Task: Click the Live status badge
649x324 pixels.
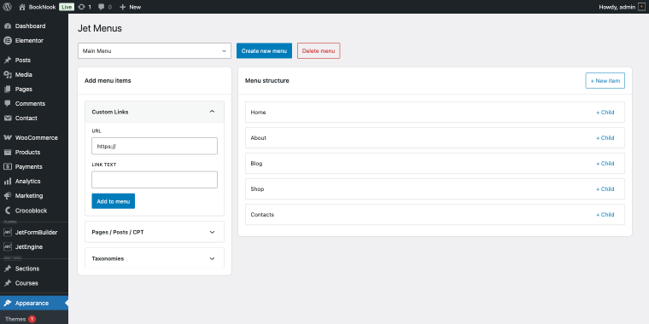Action: pos(67,7)
